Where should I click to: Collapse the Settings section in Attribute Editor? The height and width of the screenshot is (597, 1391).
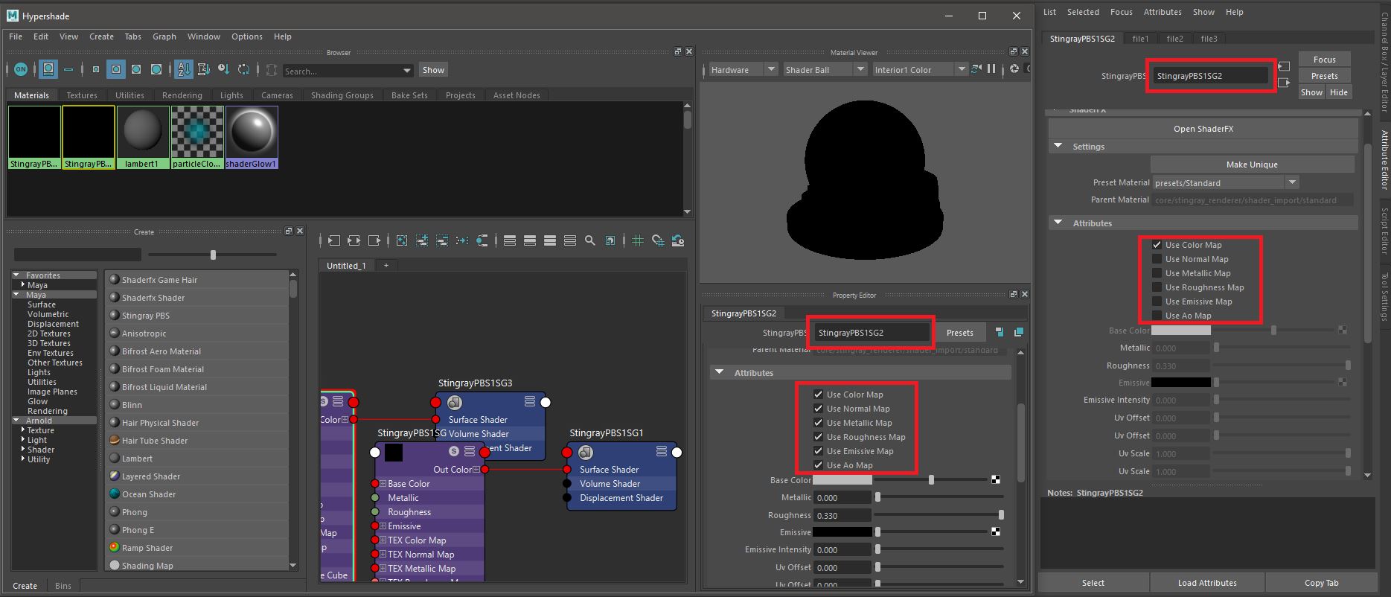coord(1058,147)
